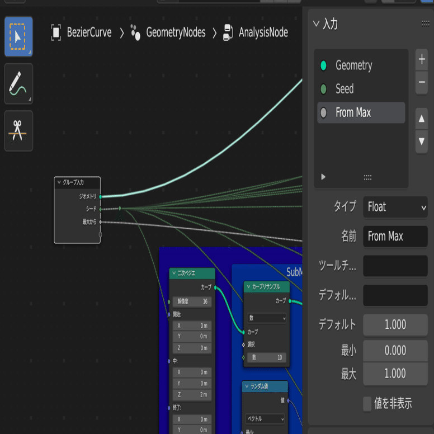
Task: Expand list filter options triangle
Action: pos(323,177)
